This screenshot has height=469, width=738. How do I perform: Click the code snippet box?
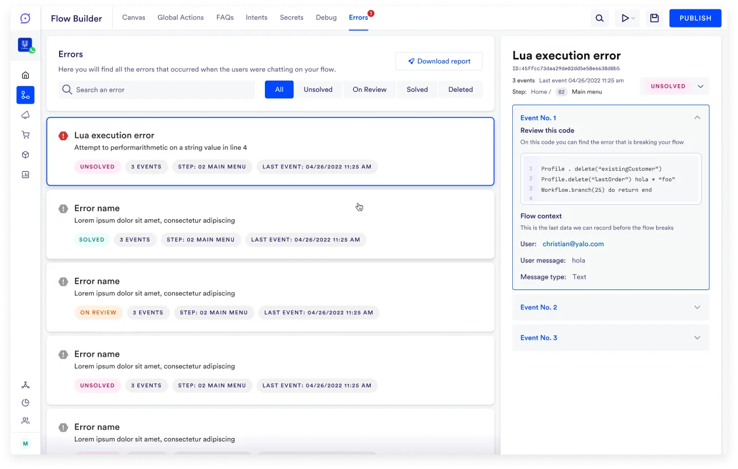[x=611, y=179]
